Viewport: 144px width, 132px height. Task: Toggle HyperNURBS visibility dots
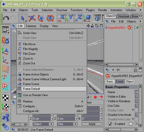[x=135, y=28]
